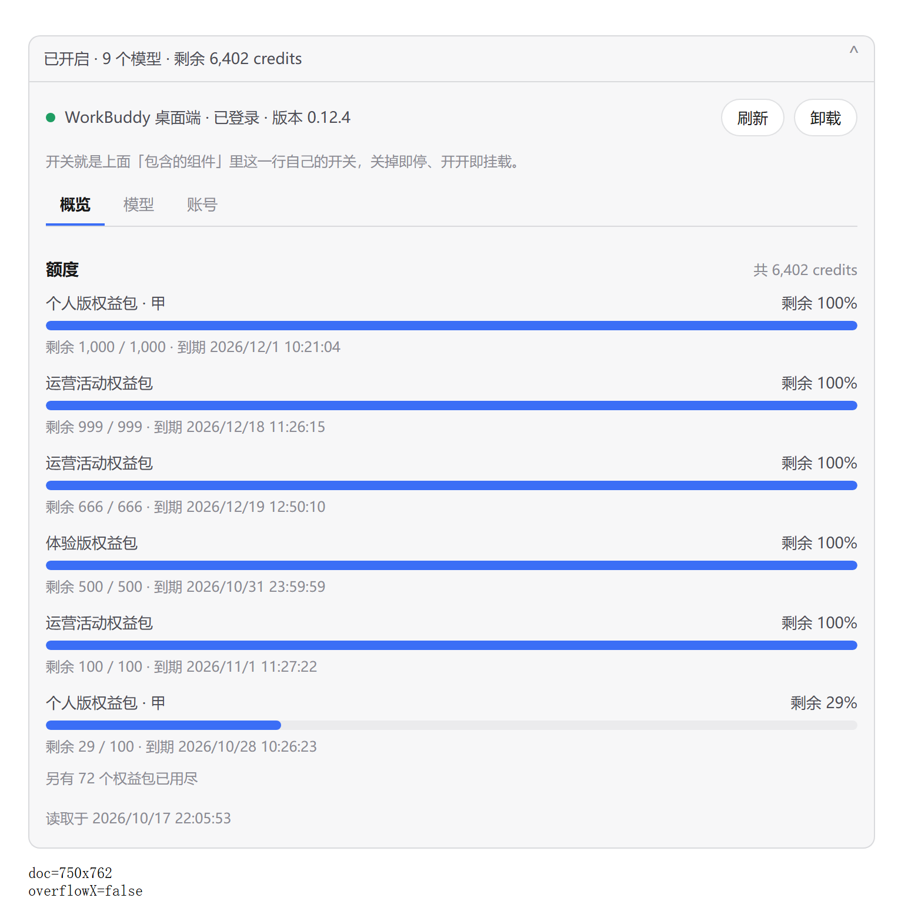
Task: Open the 模型 models tab
Action: click(139, 205)
